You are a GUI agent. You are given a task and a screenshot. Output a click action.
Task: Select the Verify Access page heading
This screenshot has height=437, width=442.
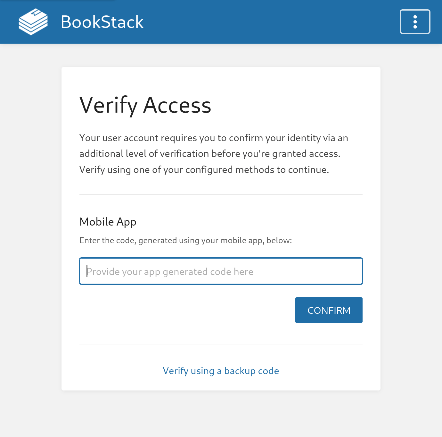click(x=145, y=105)
